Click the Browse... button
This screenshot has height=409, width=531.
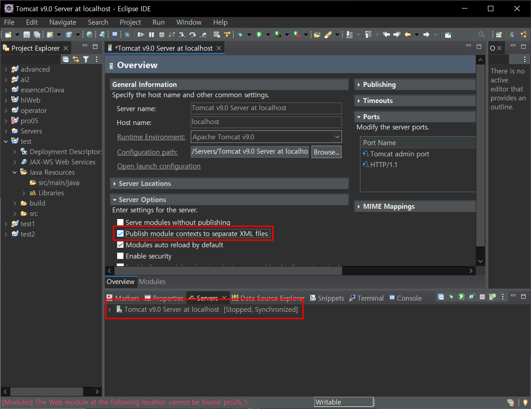pos(326,152)
